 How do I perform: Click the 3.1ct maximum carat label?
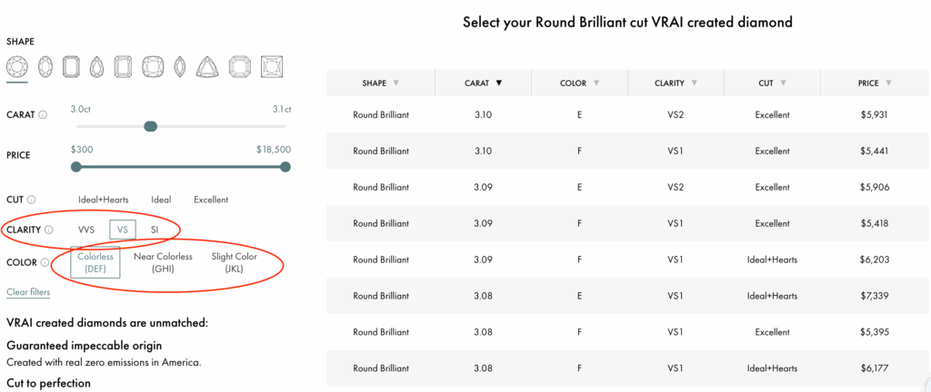pos(282,110)
